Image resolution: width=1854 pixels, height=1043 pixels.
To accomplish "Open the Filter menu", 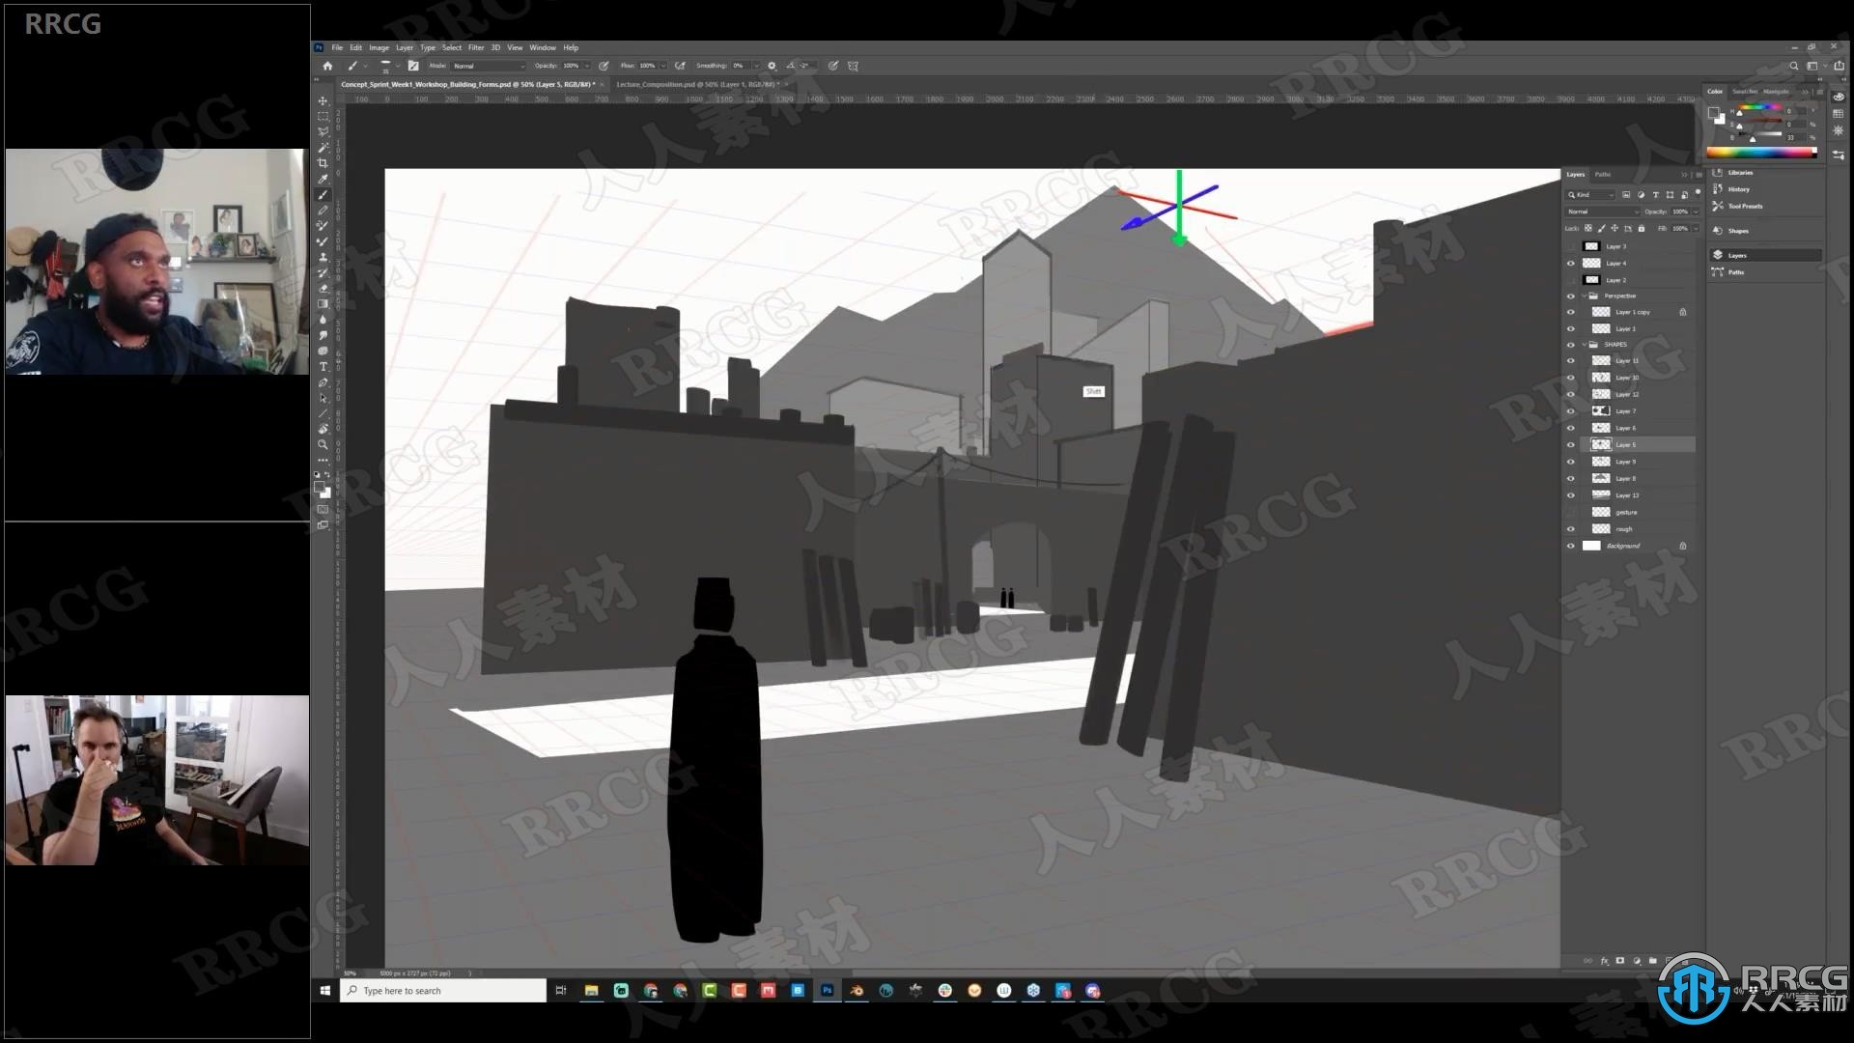I will pos(476,47).
